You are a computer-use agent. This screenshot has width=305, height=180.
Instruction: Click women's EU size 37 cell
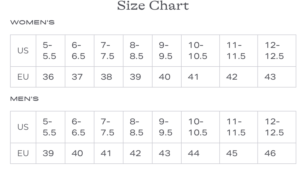(77, 77)
